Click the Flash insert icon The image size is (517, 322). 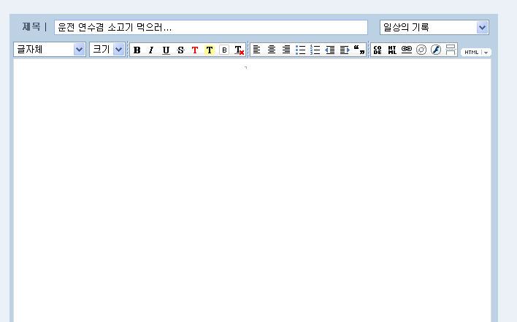click(x=435, y=50)
